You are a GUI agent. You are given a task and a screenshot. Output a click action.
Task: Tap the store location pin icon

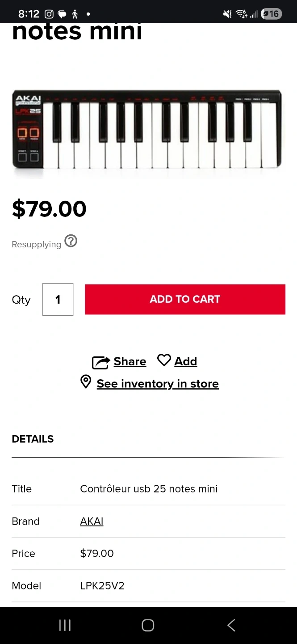86,382
